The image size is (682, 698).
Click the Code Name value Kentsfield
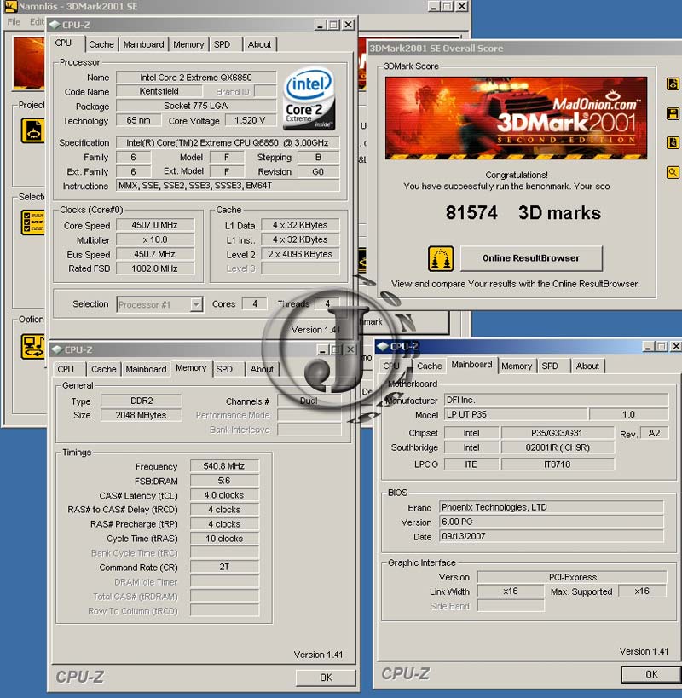click(159, 91)
